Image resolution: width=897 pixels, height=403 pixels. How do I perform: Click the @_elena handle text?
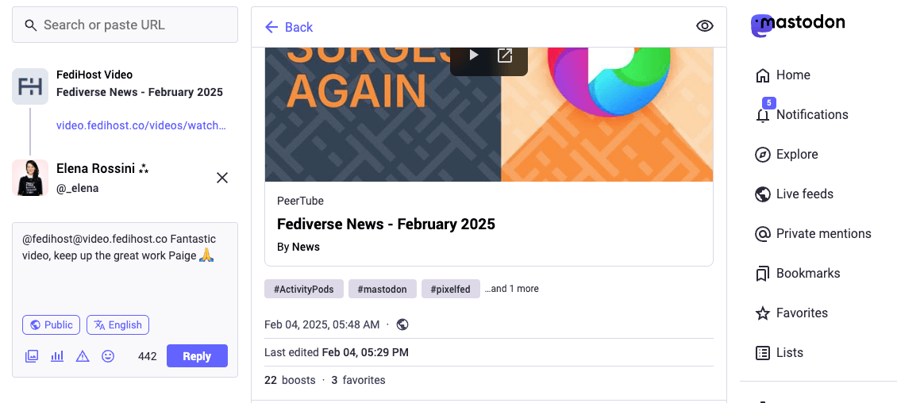coord(77,188)
